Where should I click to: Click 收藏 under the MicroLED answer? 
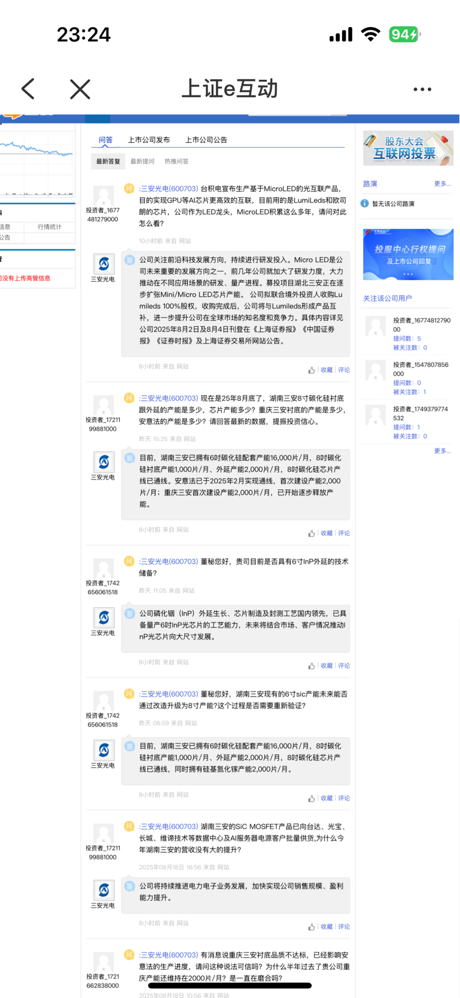(327, 370)
